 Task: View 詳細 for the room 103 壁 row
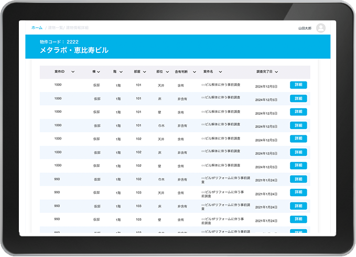pos(298,219)
